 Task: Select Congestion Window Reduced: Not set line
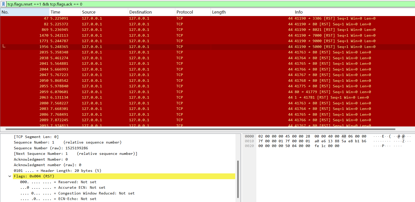pos(77,193)
